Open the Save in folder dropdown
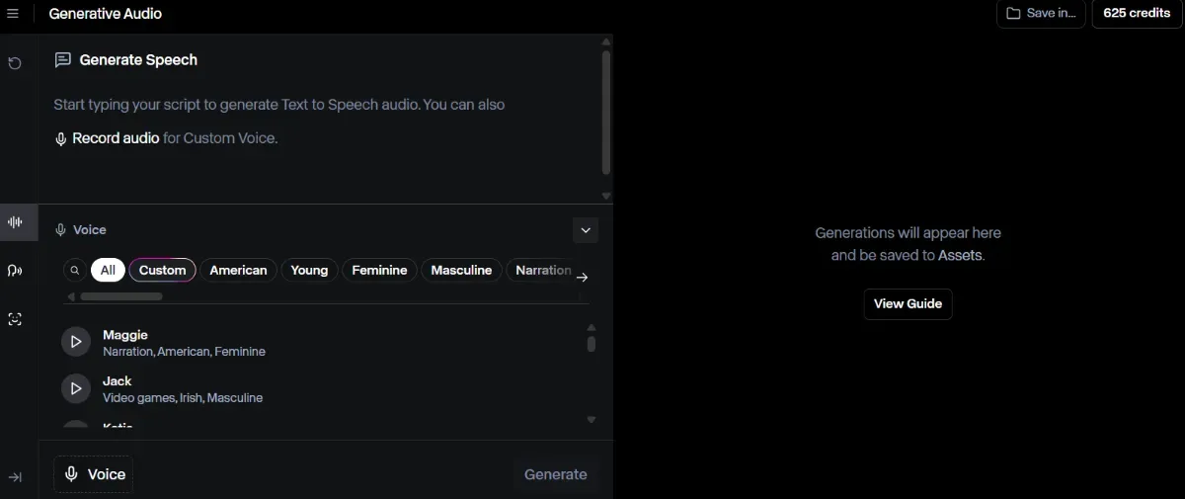The image size is (1185, 499). coord(1041,14)
